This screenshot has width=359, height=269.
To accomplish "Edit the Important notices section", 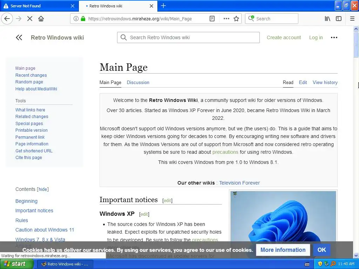I will pyautogui.click(x=167, y=200).
